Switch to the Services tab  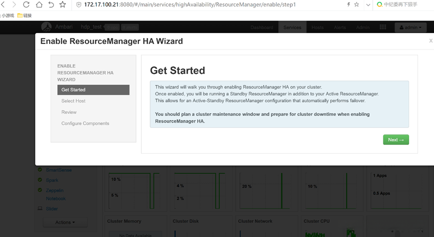(x=293, y=27)
